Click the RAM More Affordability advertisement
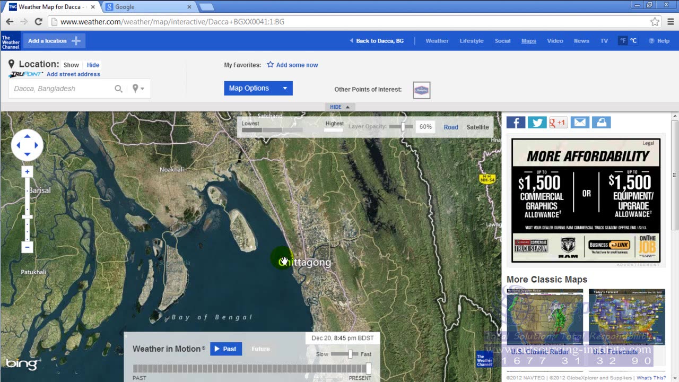The width and height of the screenshot is (679, 382). 586,200
